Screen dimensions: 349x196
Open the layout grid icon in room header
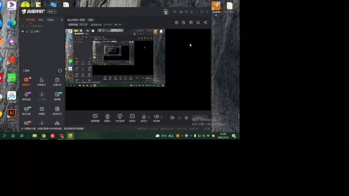(191, 23)
